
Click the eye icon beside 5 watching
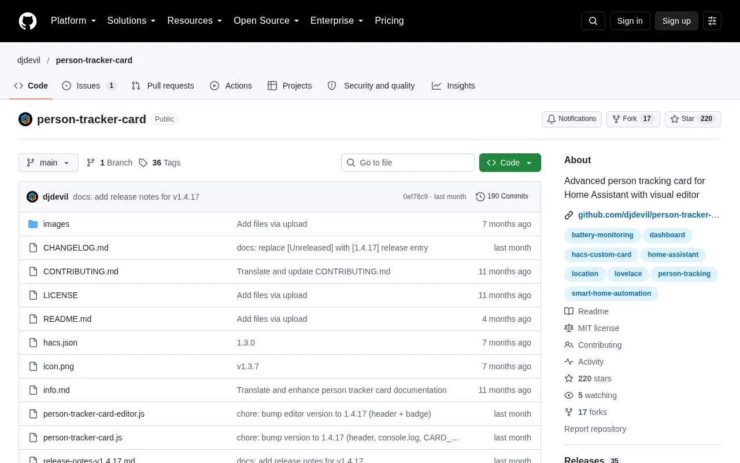pos(569,395)
